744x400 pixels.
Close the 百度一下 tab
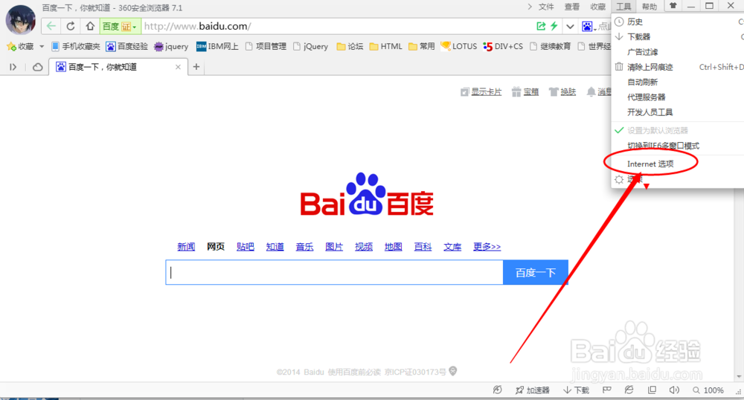coord(178,67)
